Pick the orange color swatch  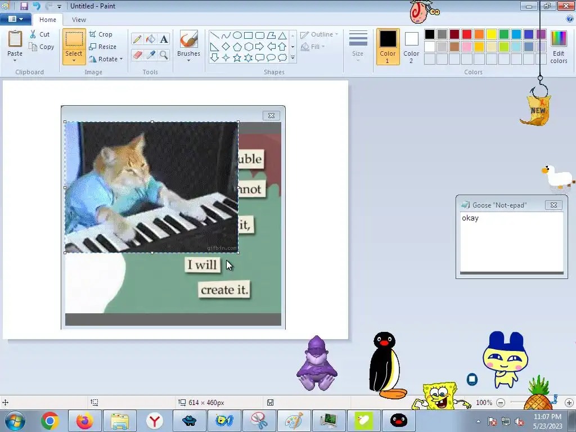[x=479, y=34]
